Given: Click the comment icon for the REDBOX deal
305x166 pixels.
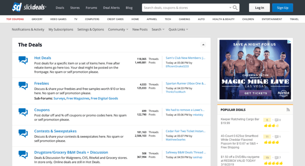Looking at the screenshot, I should point(276,157).
